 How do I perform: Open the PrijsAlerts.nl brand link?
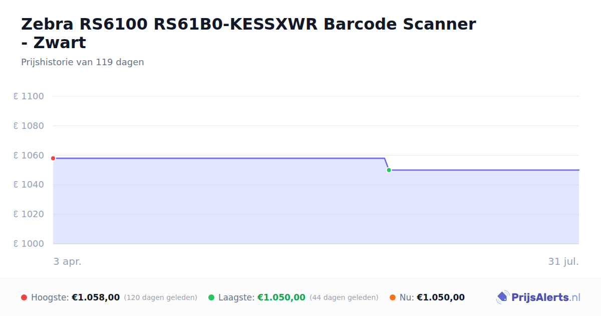point(538,297)
